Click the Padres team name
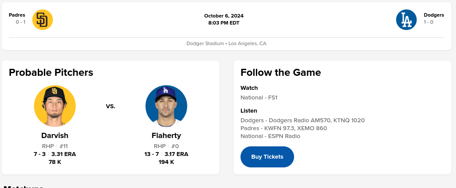Image resolution: width=456 pixels, height=188 pixels. click(x=17, y=15)
